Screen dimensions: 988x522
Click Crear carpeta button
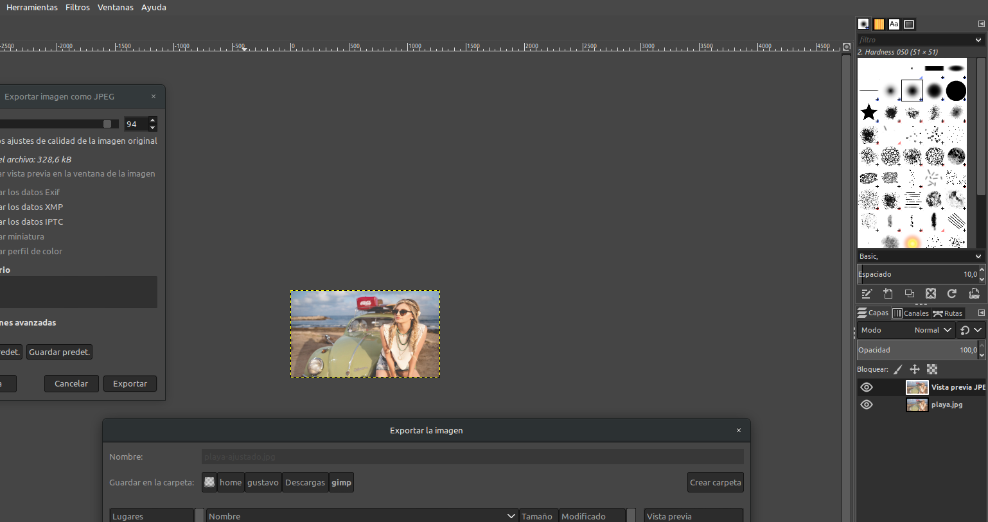pos(715,482)
